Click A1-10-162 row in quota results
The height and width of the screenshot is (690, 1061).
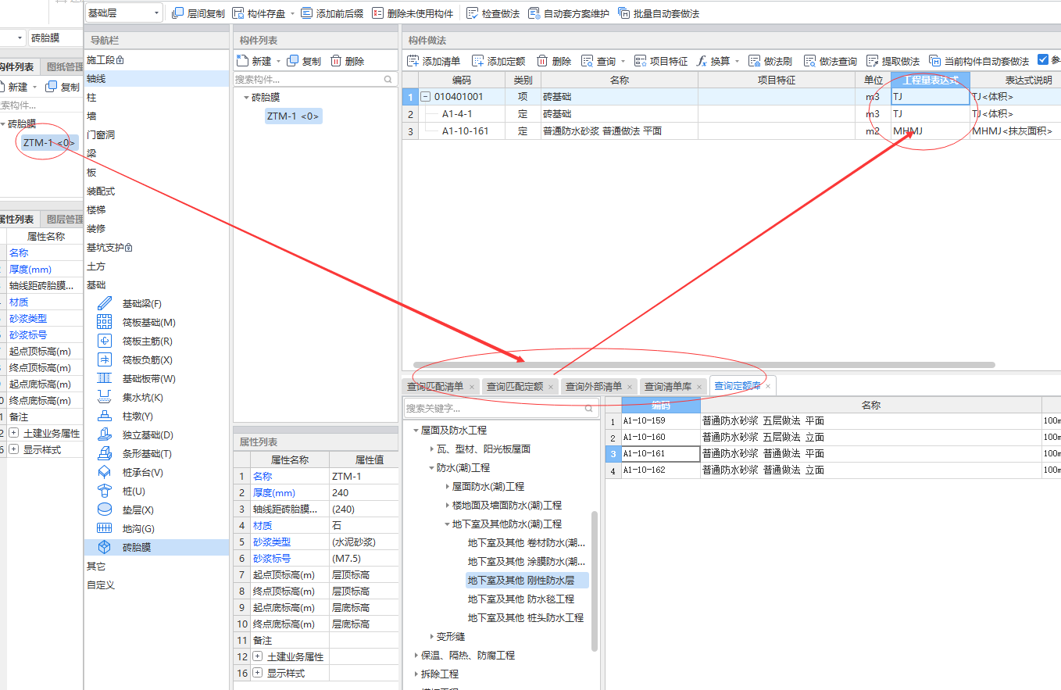coord(834,470)
